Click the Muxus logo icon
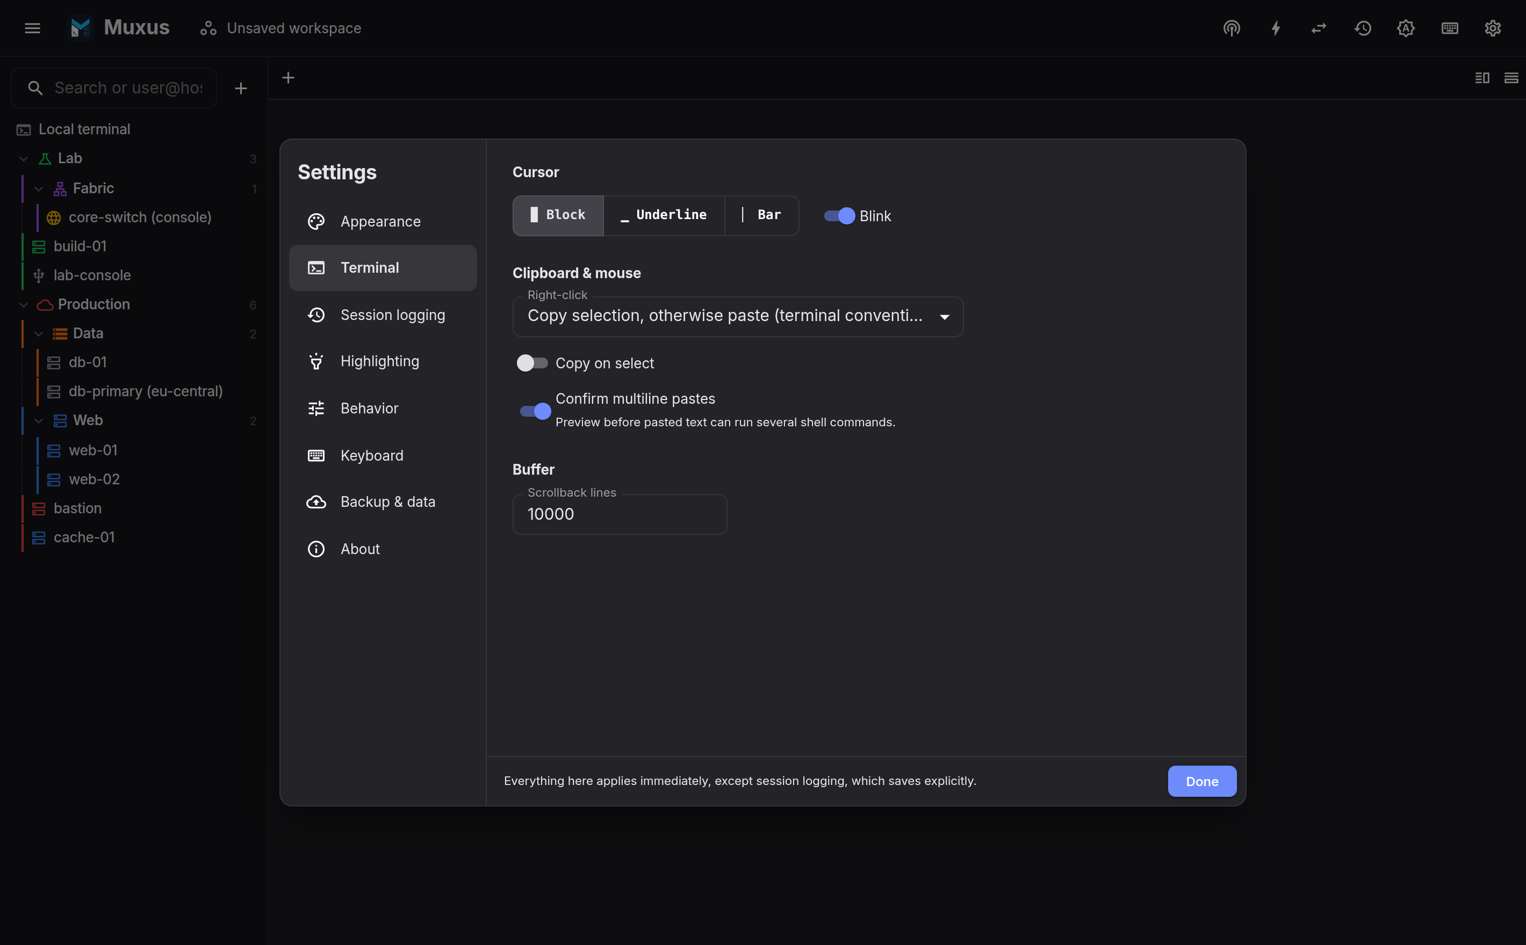Image resolution: width=1526 pixels, height=945 pixels. pyautogui.click(x=81, y=28)
